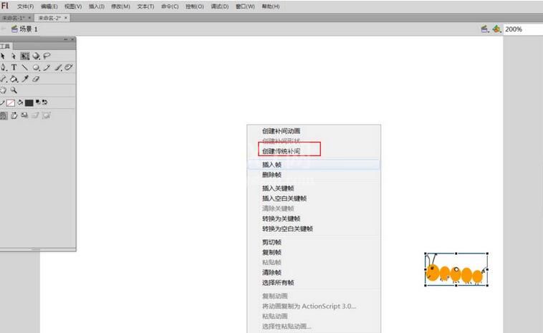Click the scale option icon

[24, 115]
